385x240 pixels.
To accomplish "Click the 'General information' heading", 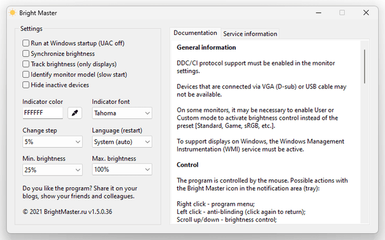I will [x=207, y=47].
